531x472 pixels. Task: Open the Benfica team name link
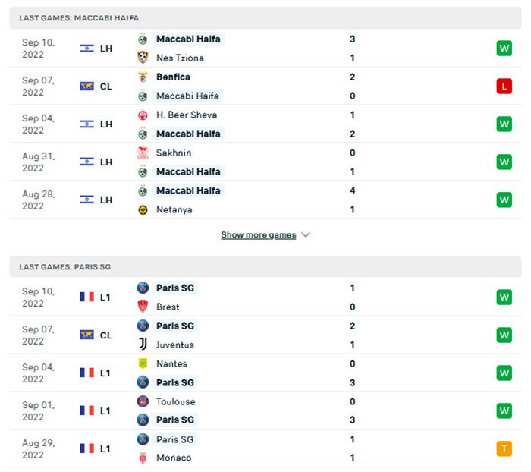pos(173,77)
